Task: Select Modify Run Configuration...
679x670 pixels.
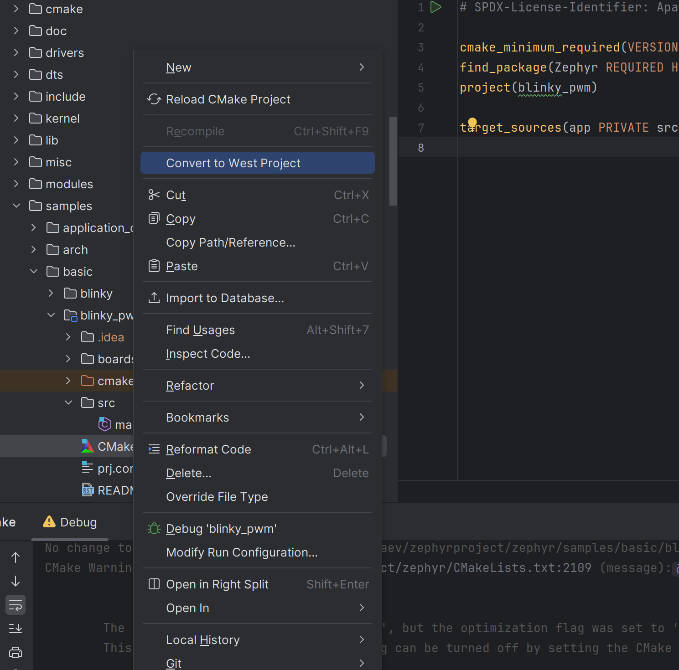Action: 258,552
